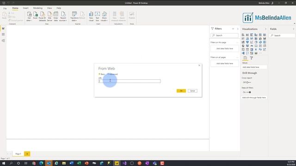Select the Clustered bar chart visualization
The height and width of the screenshot is (166, 296).
point(252,35)
